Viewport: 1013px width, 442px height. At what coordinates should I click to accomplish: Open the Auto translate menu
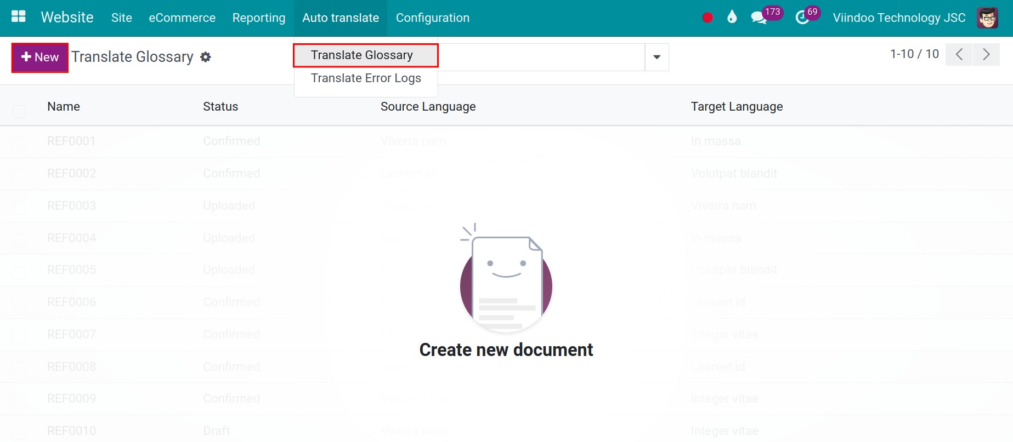(341, 18)
